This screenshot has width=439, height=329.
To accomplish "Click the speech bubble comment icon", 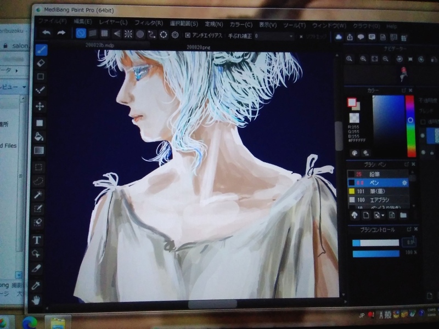I will (x=361, y=37).
